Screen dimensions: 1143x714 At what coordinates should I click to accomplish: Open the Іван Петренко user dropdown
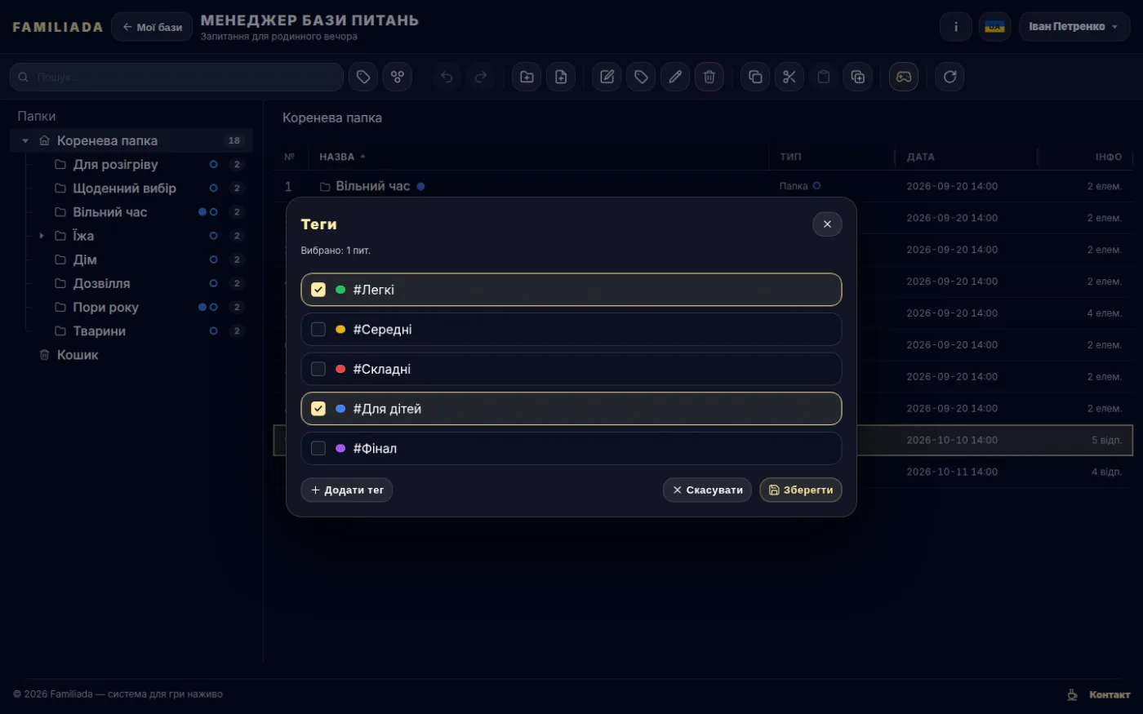pos(1074,27)
